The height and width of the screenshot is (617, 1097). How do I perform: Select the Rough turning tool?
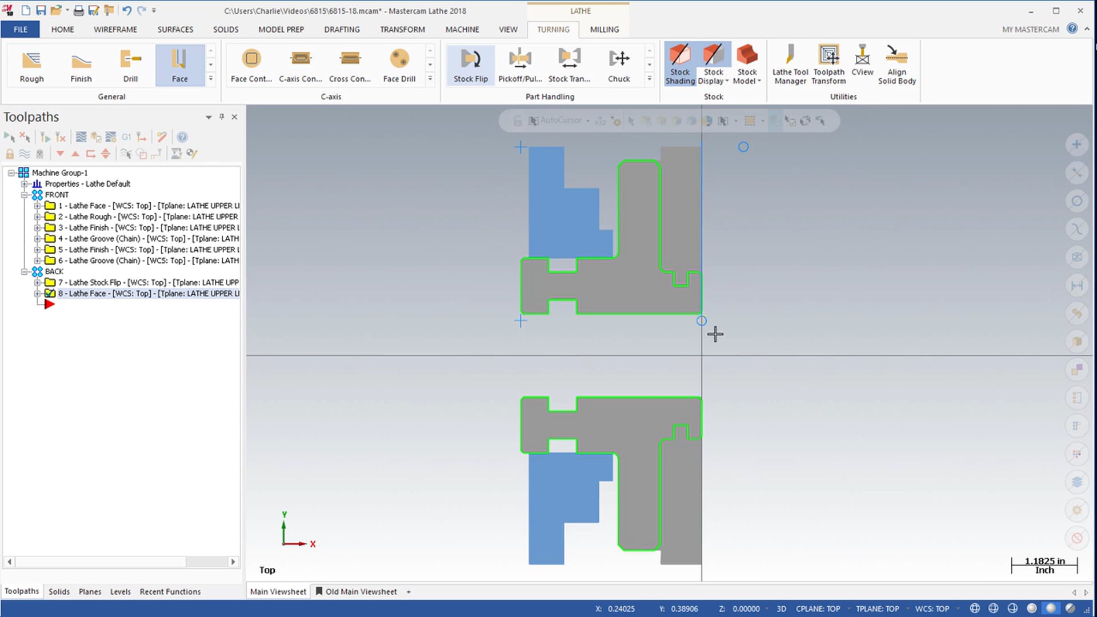pos(31,65)
